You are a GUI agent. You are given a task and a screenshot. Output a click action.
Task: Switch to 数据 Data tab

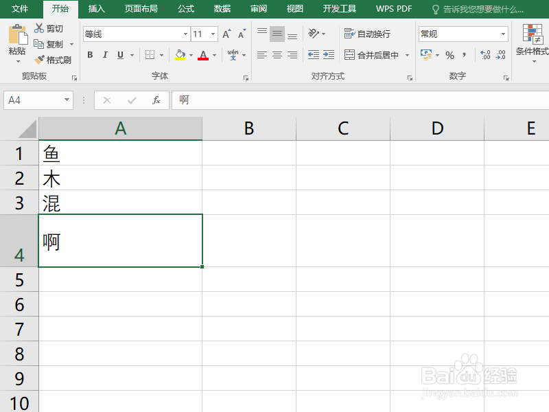[x=222, y=9]
